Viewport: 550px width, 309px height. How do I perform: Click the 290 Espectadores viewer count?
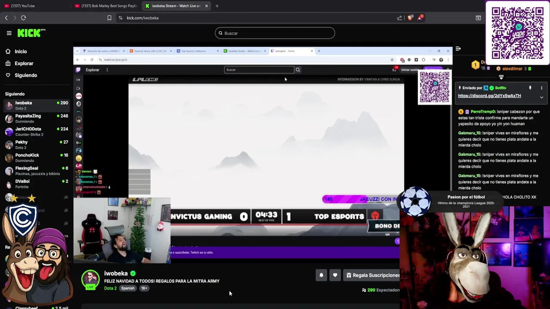click(381, 290)
